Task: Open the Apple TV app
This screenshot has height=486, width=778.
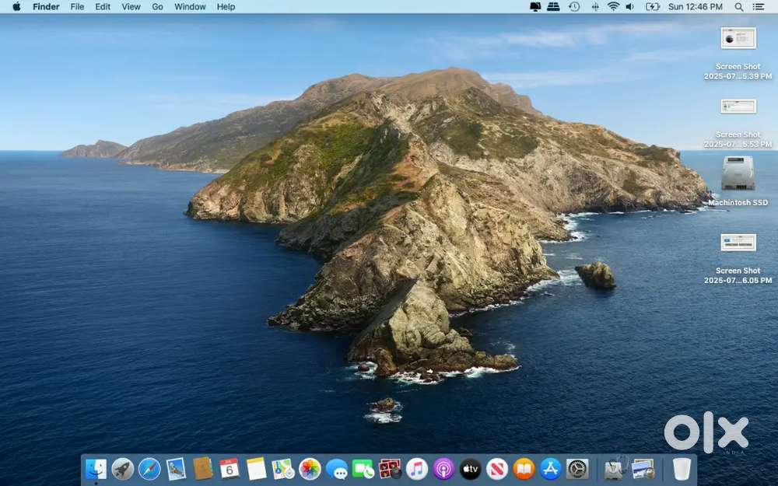Action: click(471, 469)
